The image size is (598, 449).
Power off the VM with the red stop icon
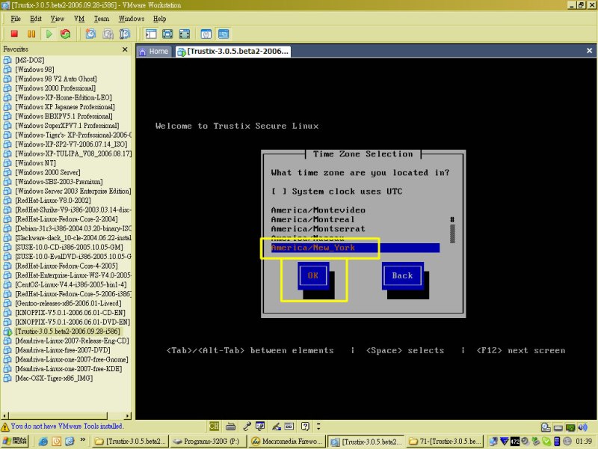tap(14, 34)
